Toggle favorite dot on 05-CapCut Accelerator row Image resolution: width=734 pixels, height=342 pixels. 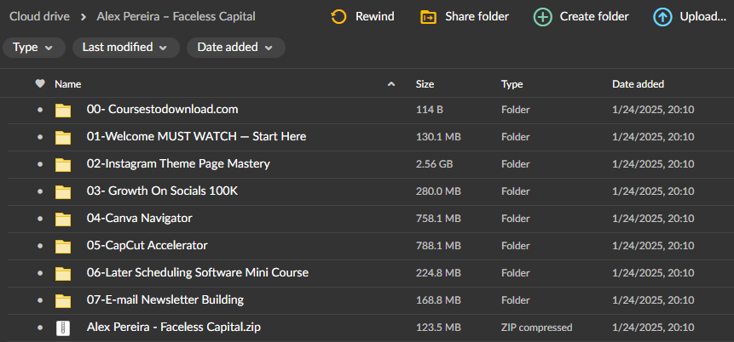pos(40,246)
